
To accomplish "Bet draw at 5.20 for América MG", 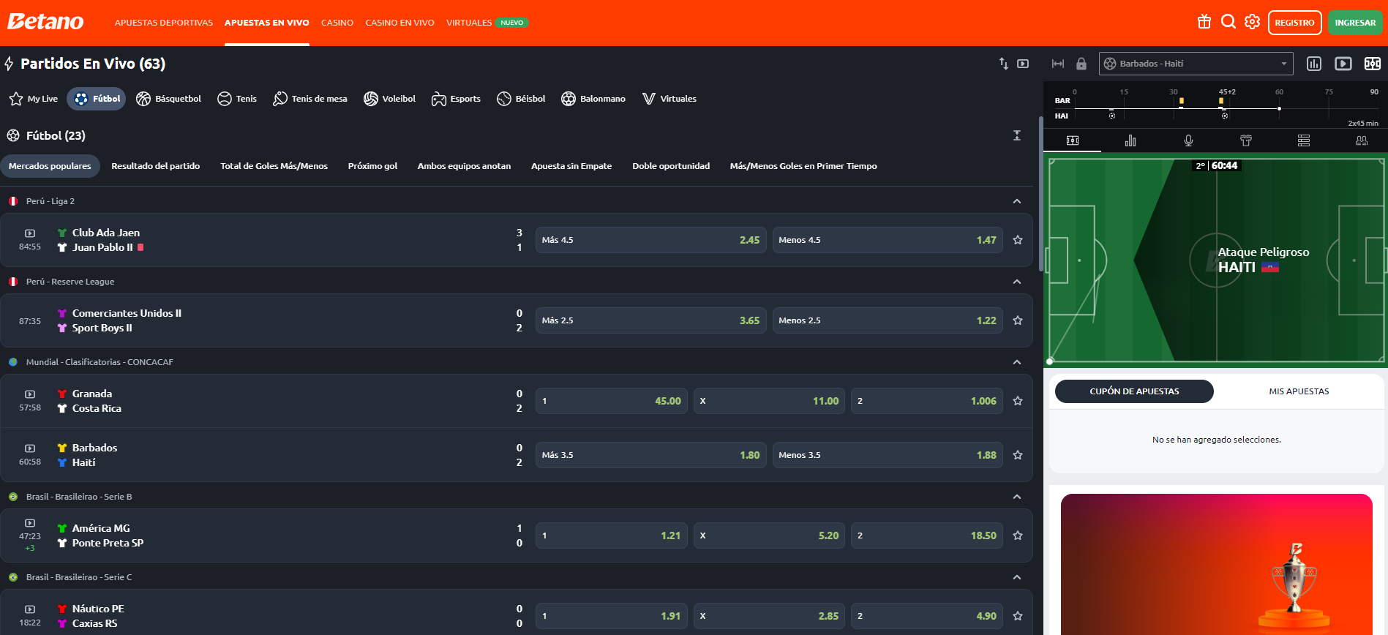I will [769, 536].
